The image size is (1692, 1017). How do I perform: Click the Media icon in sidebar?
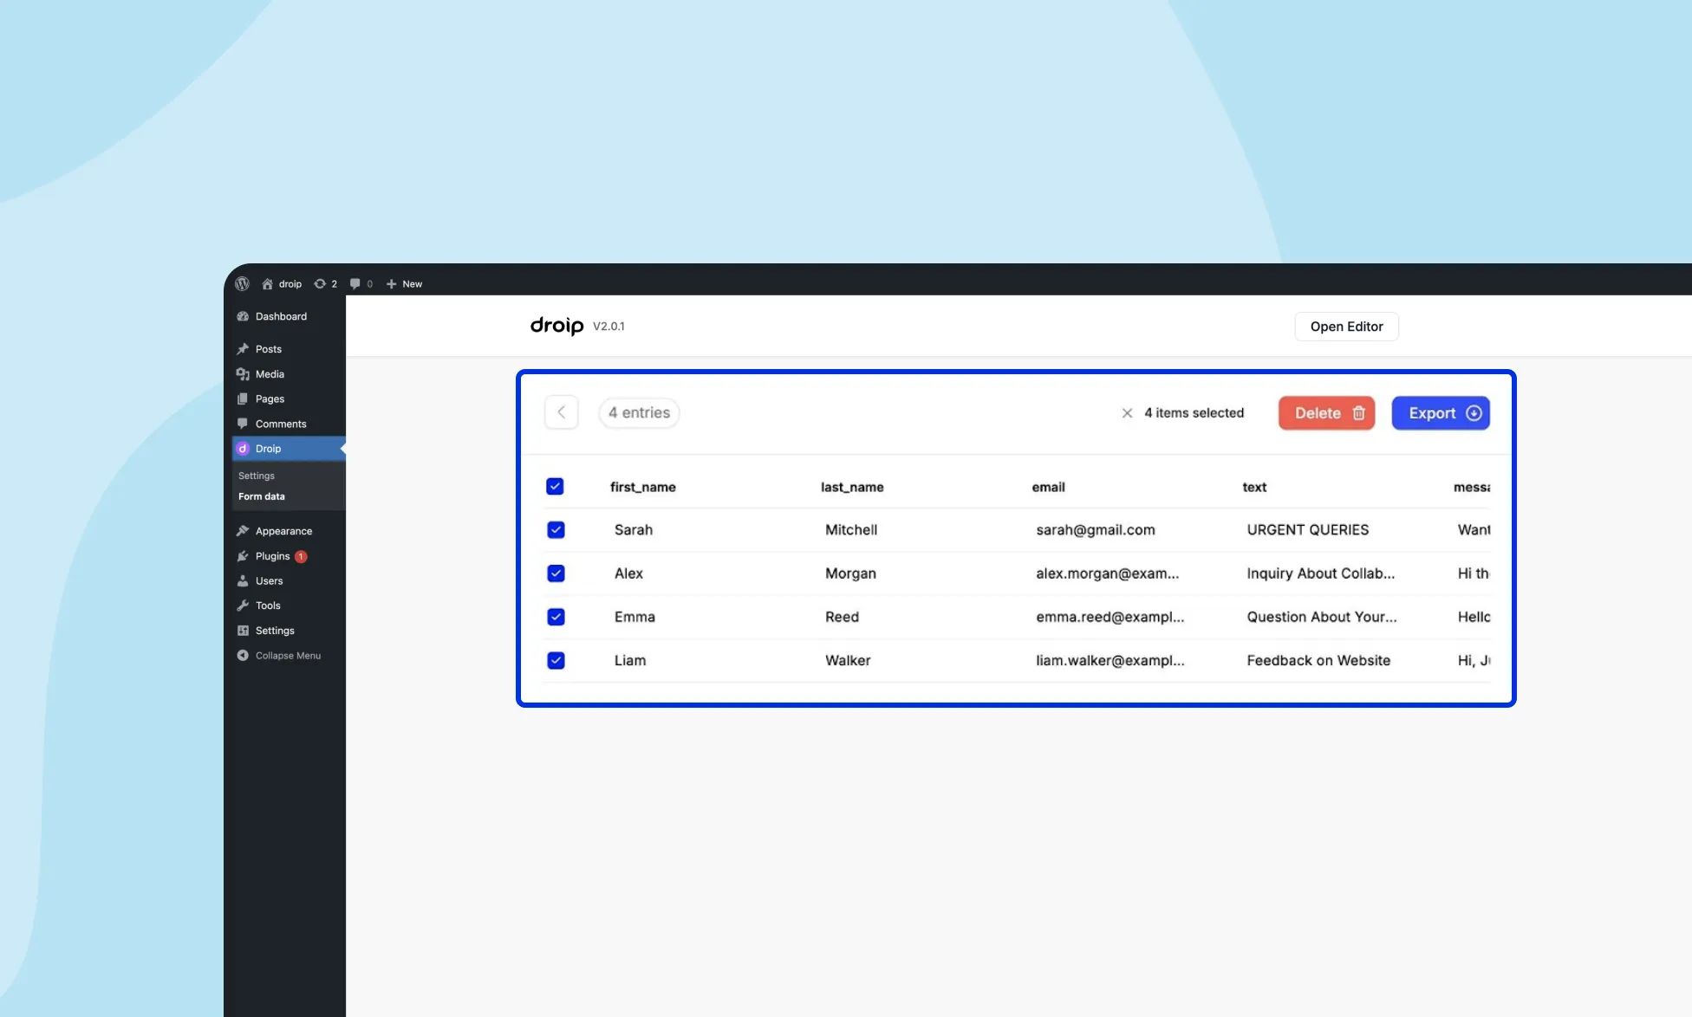coord(243,374)
